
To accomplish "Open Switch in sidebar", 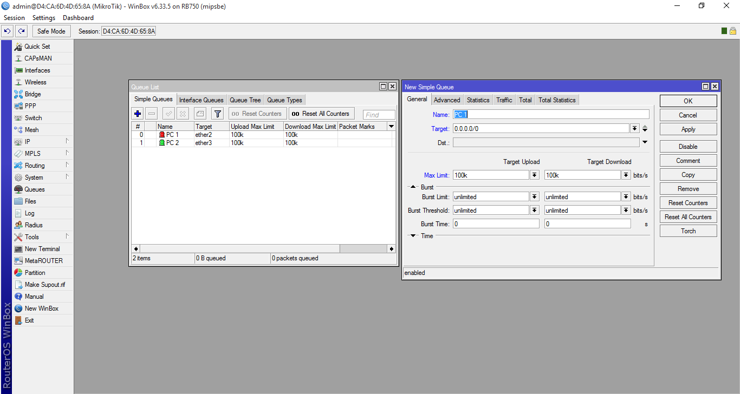I will coord(33,118).
